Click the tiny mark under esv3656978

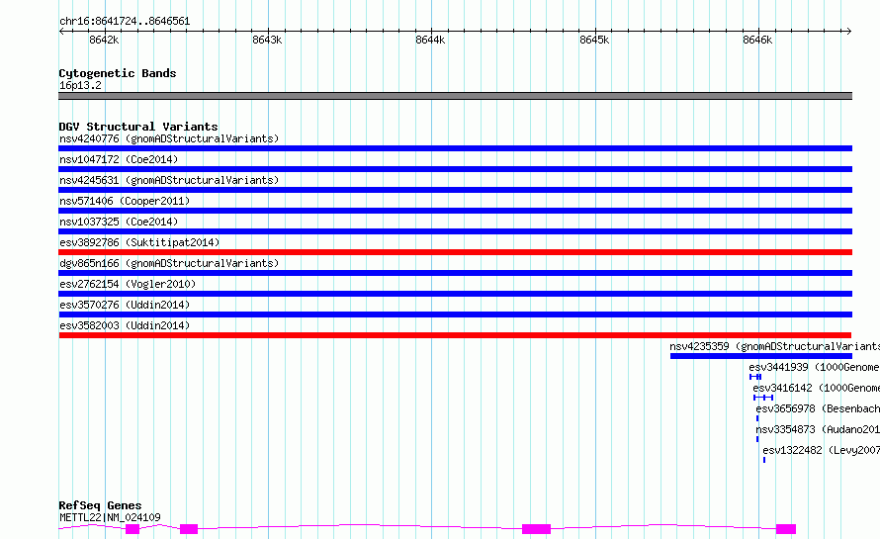(757, 418)
